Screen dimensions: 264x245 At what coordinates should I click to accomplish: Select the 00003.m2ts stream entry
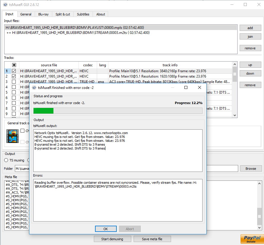coord(121,32)
